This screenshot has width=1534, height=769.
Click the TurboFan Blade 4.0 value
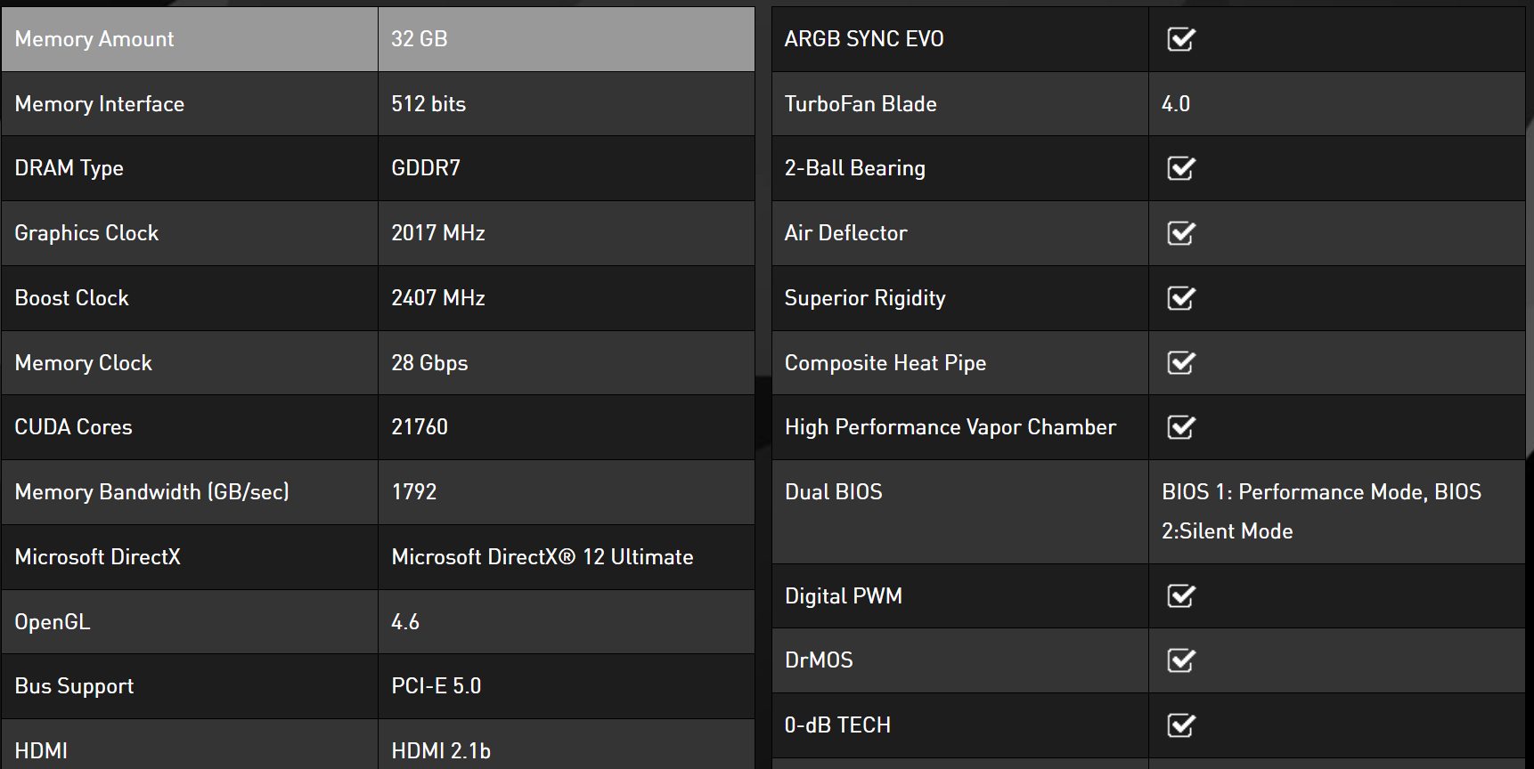(x=1176, y=104)
